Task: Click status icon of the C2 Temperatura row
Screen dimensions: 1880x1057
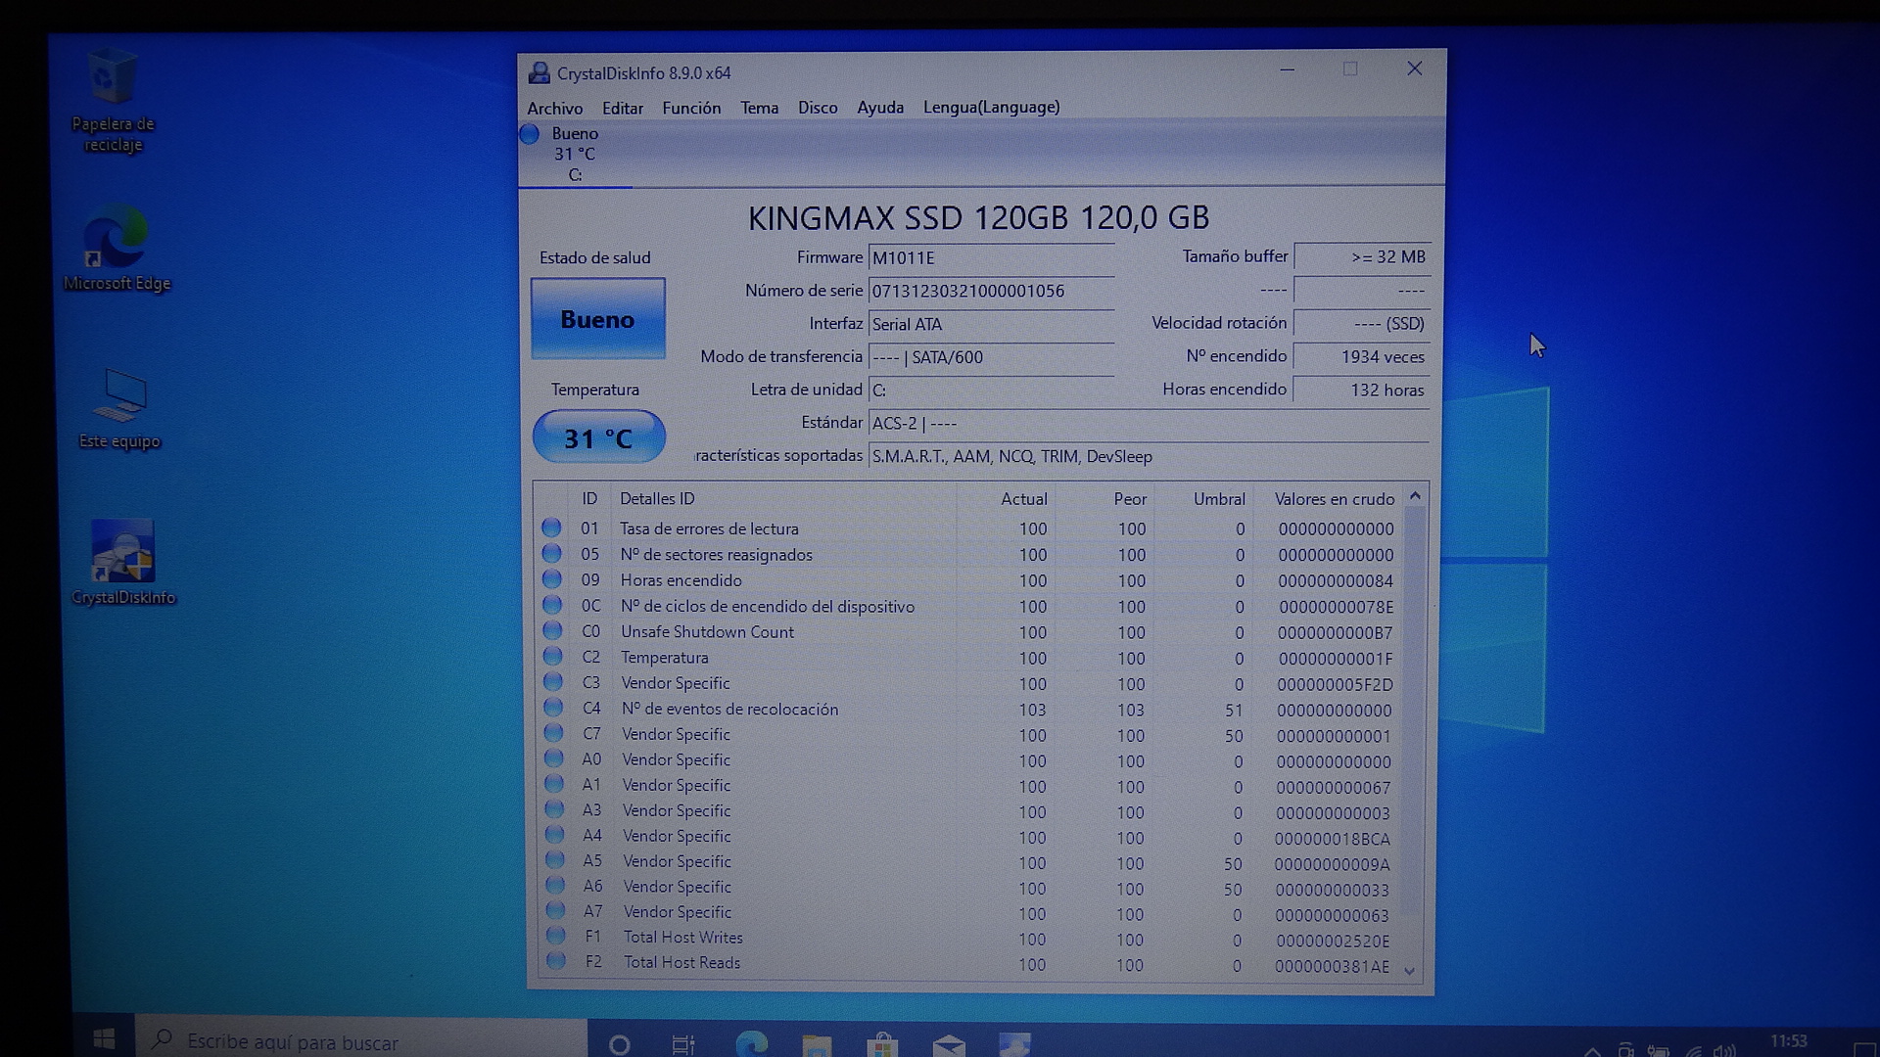Action: 552,657
